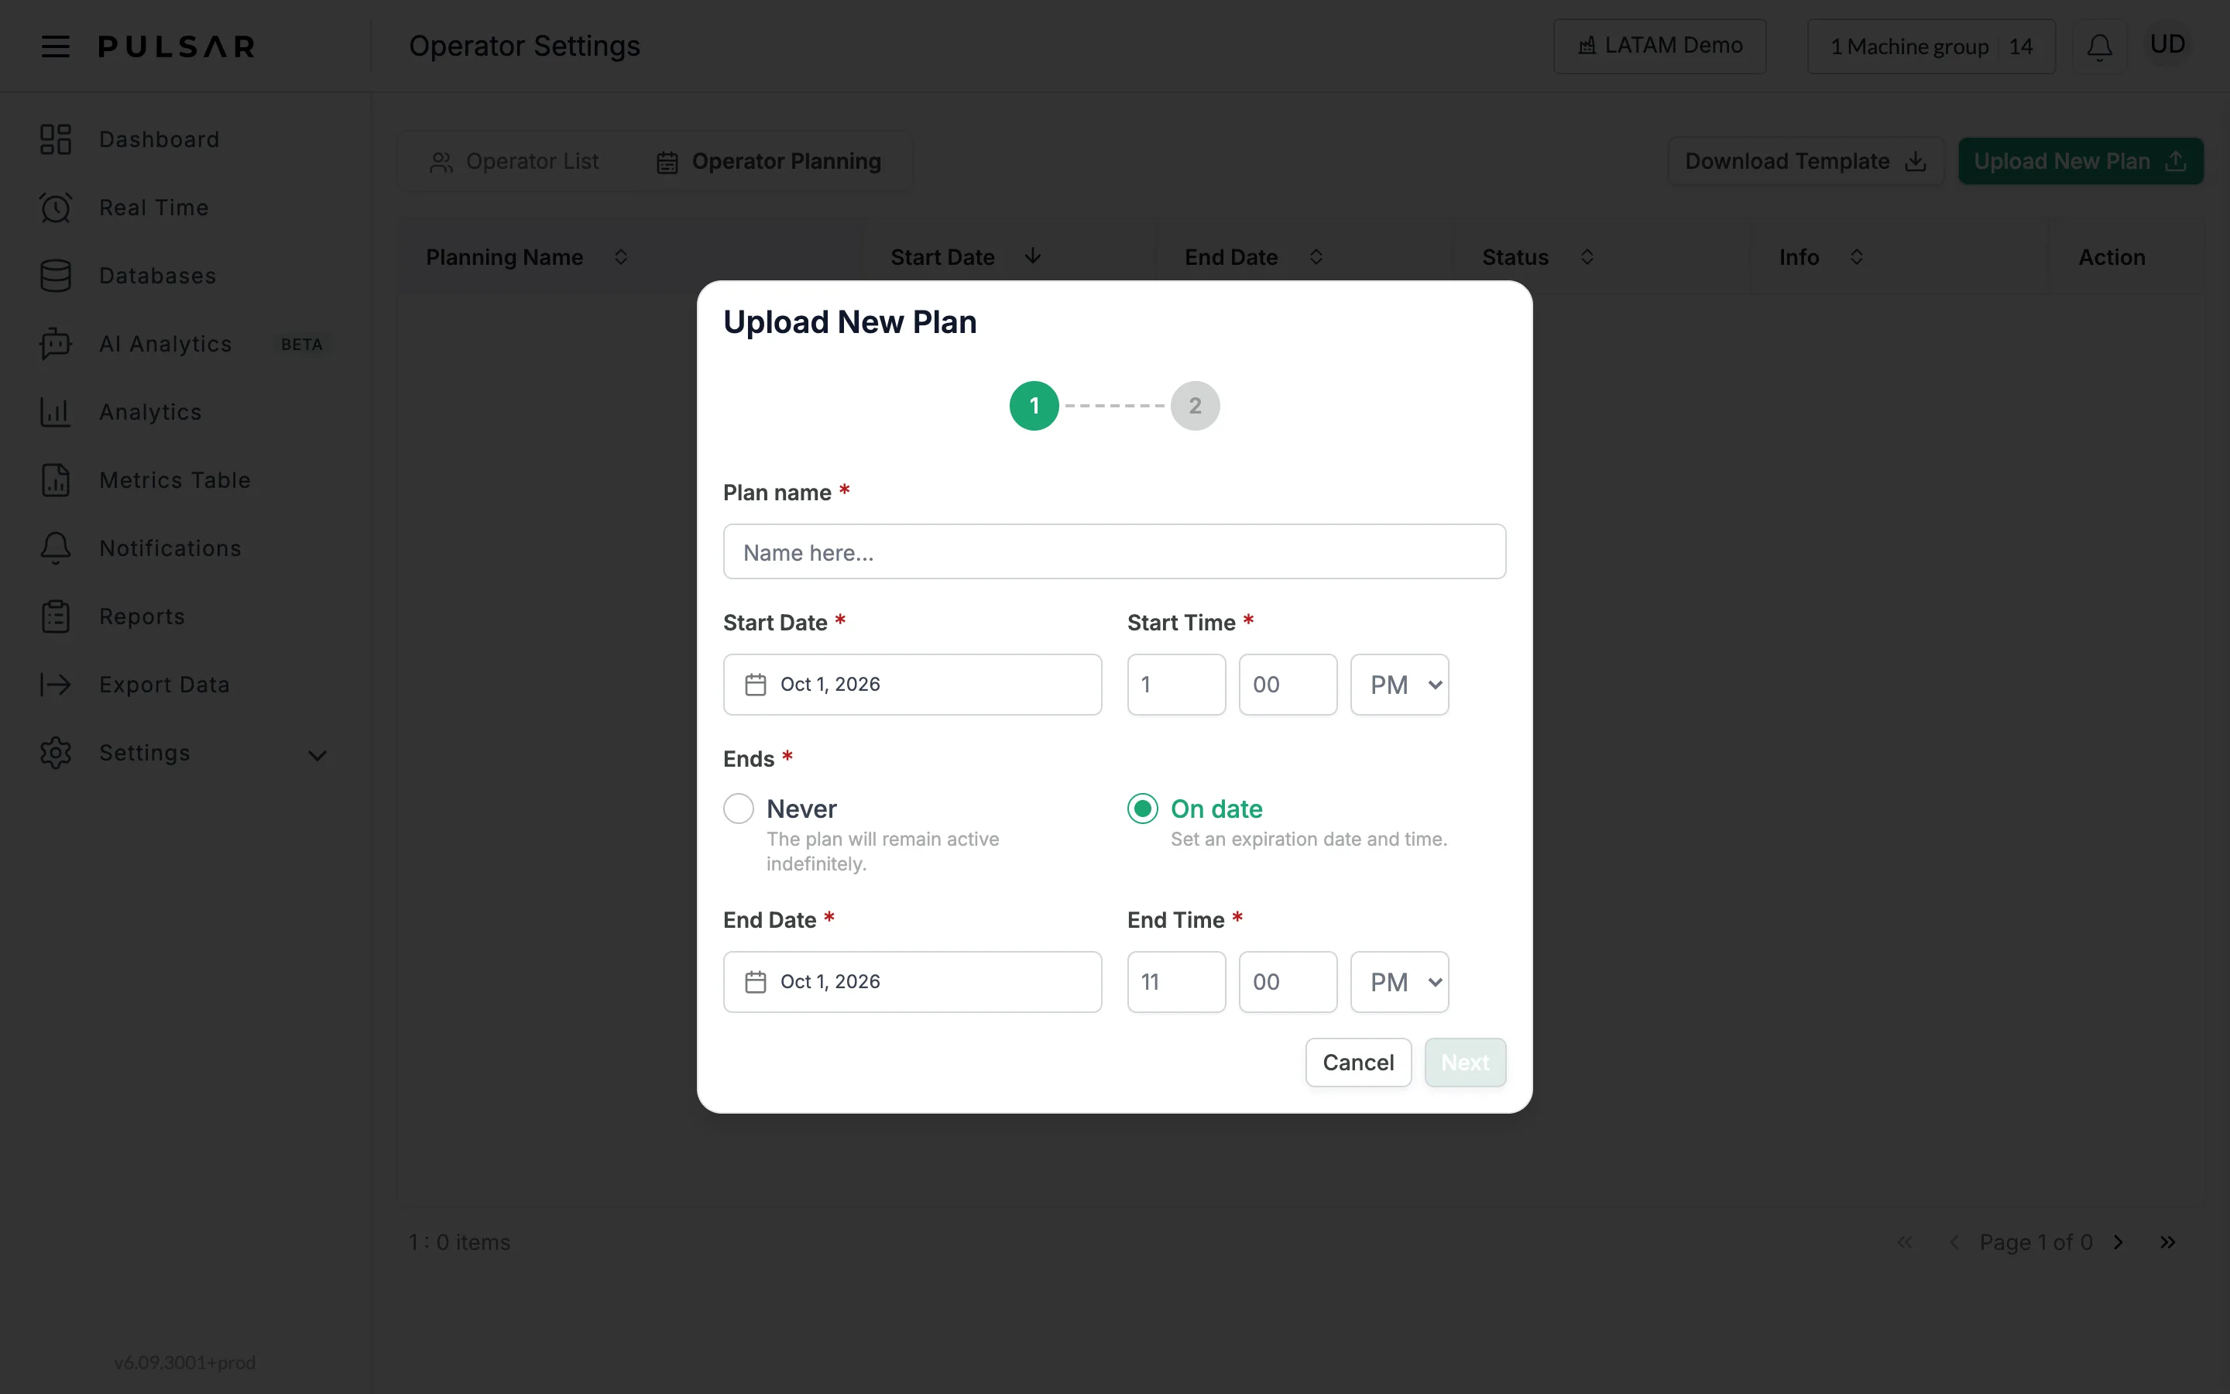This screenshot has width=2230, height=1394.
Task: Open the 1 Machine group selector
Action: [1930, 46]
